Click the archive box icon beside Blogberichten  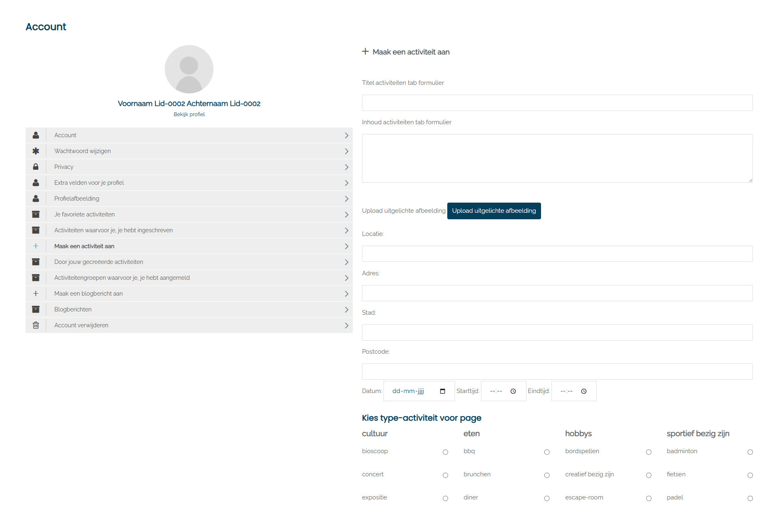[36, 309]
